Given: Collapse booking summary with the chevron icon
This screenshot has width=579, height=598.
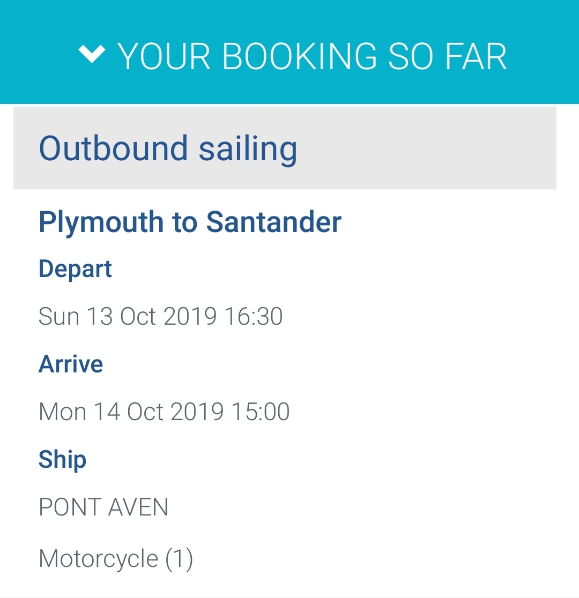Looking at the screenshot, I should click(92, 54).
